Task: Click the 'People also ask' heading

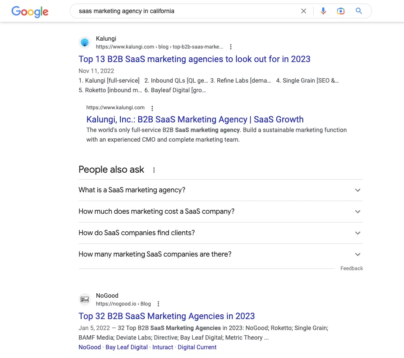Action: click(111, 170)
